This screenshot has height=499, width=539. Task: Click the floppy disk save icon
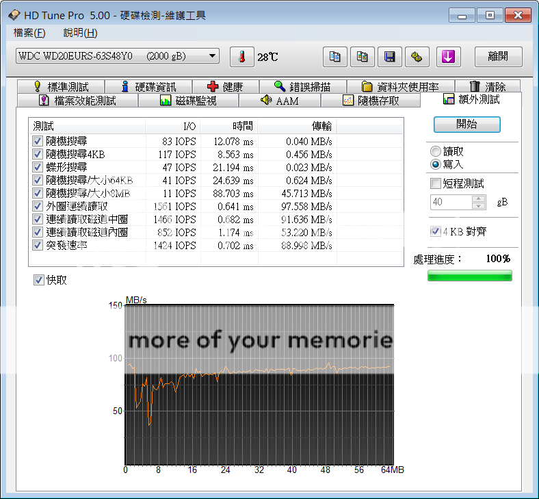point(390,57)
